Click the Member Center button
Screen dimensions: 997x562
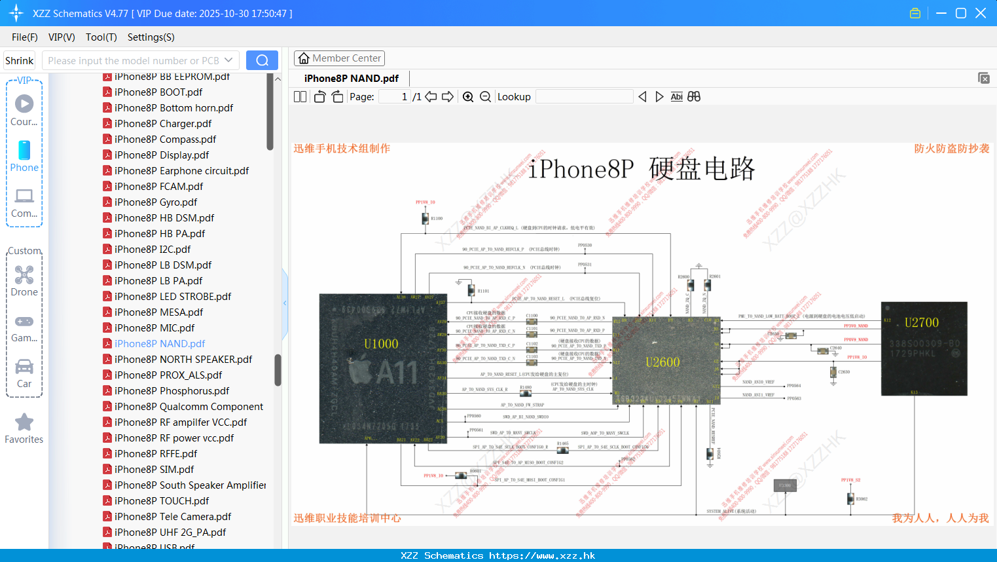pyautogui.click(x=339, y=58)
